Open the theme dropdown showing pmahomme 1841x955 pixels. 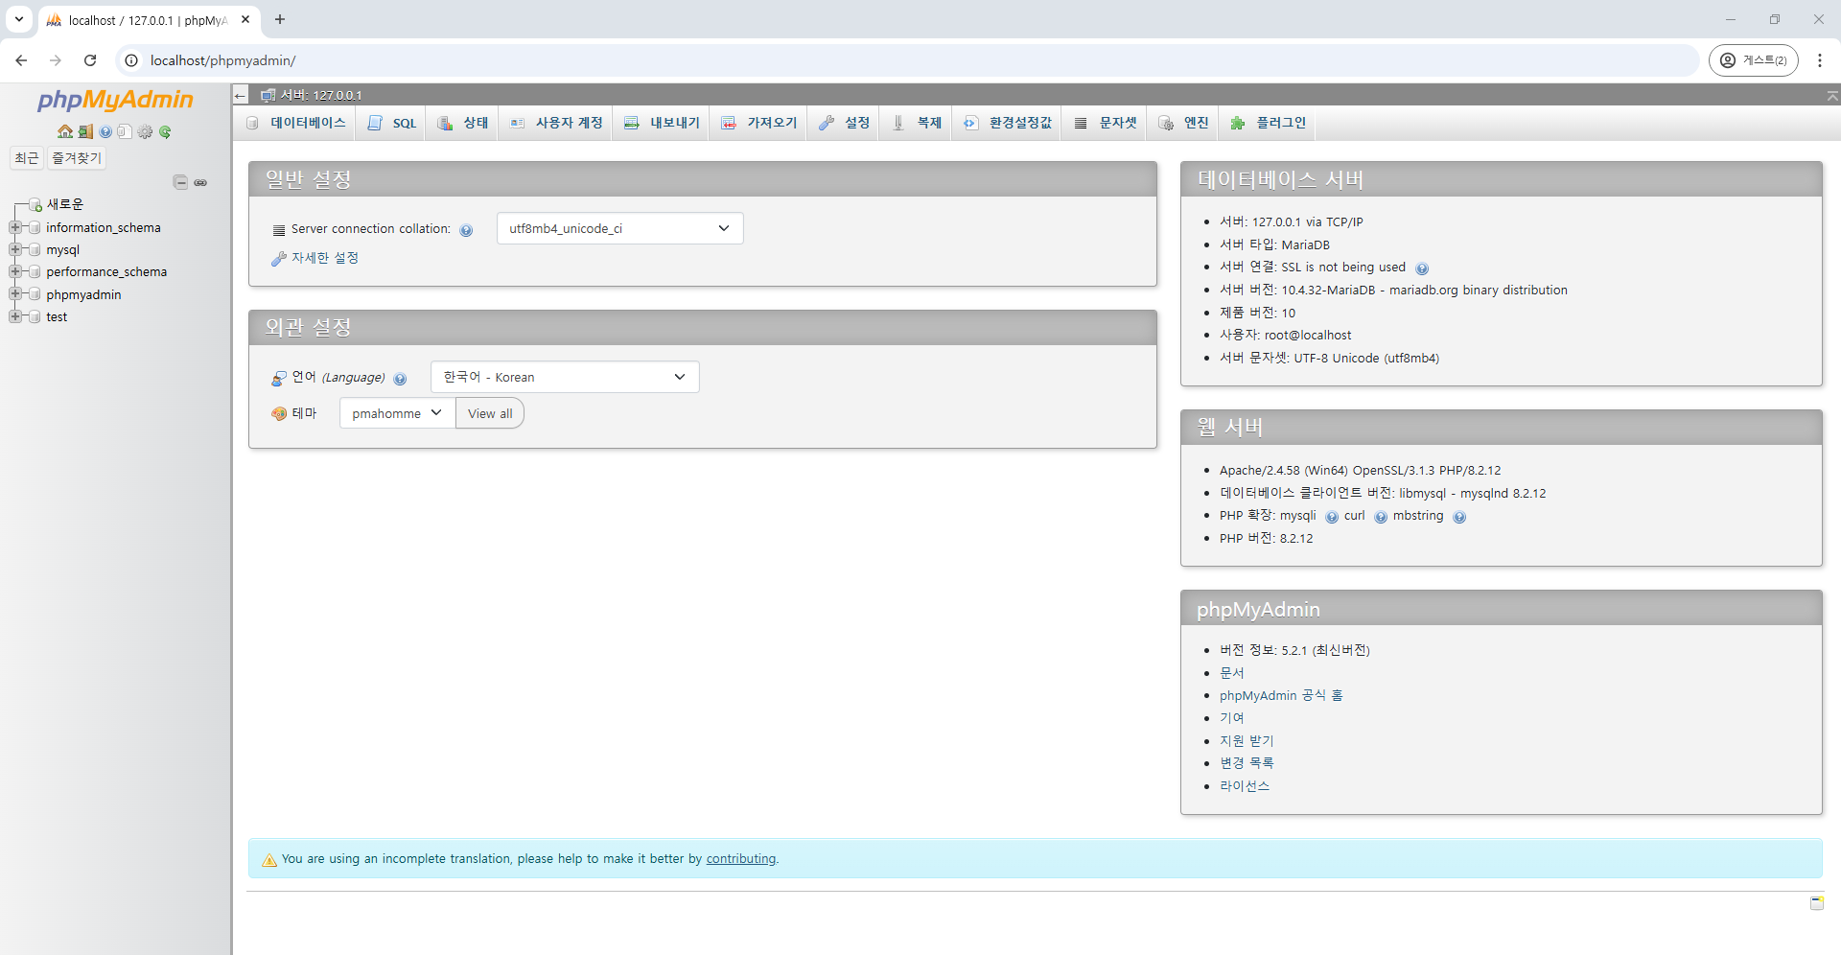pos(397,413)
